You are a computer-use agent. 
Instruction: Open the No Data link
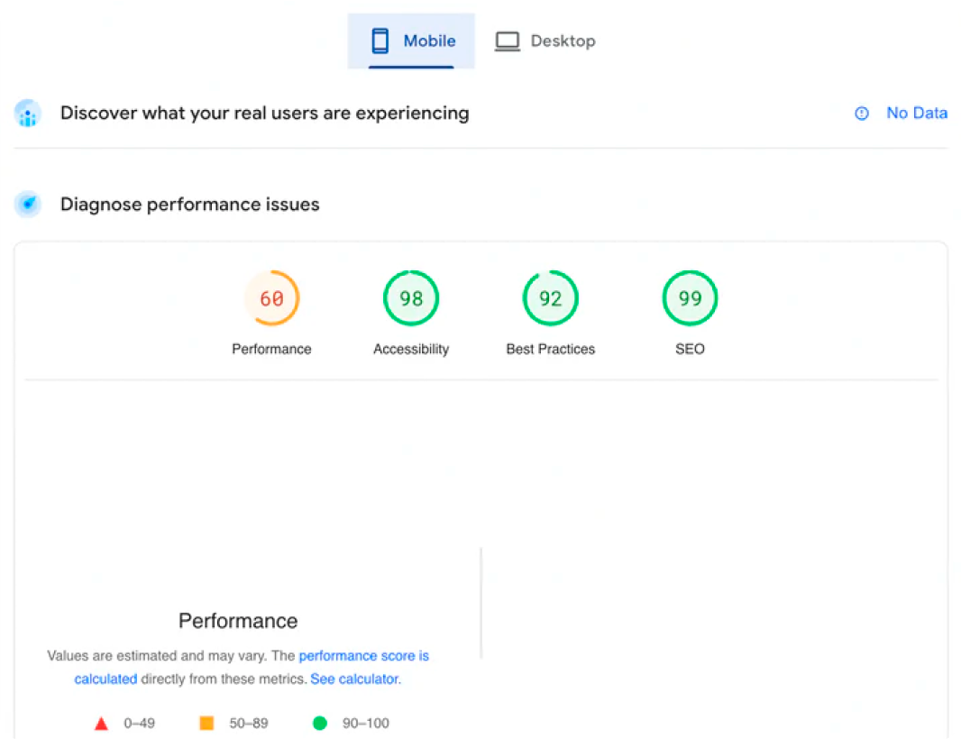[916, 114]
